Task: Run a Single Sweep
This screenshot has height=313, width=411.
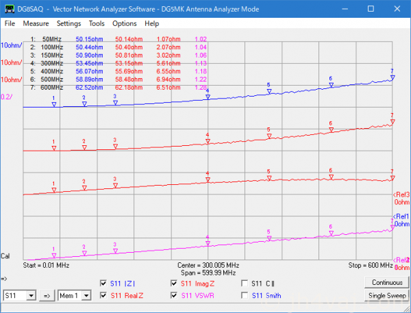Action: 386,296
